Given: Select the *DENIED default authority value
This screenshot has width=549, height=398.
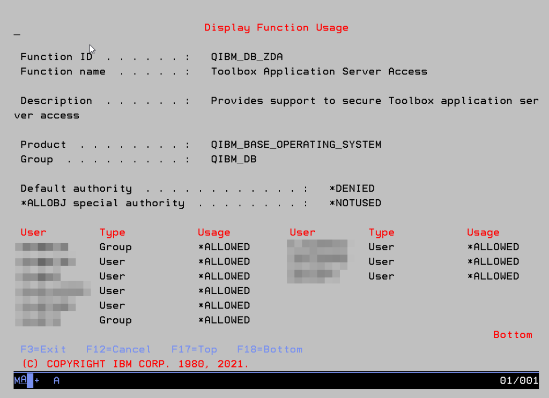Looking at the screenshot, I should click(x=352, y=189).
